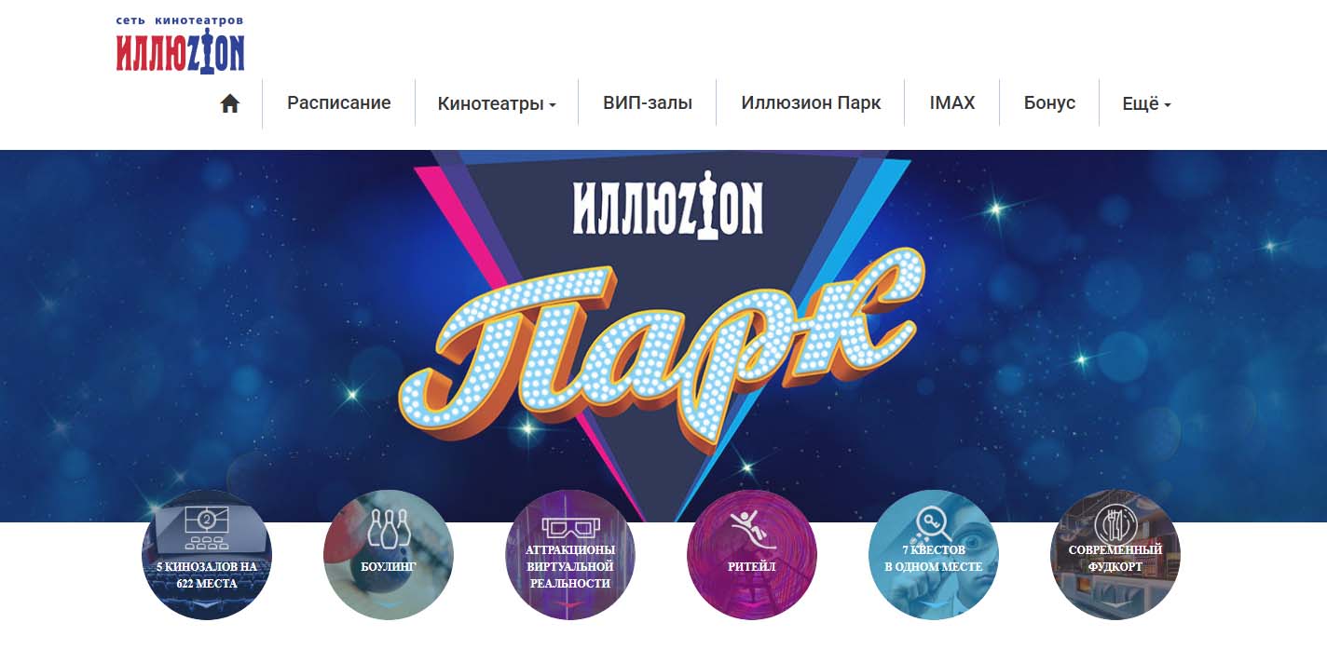Image resolution: width=1327 pixels, height=663 pixels.
Task: Click the 'Аттракционы виртуальной реальности' label
Action: (x=570, y=566)
